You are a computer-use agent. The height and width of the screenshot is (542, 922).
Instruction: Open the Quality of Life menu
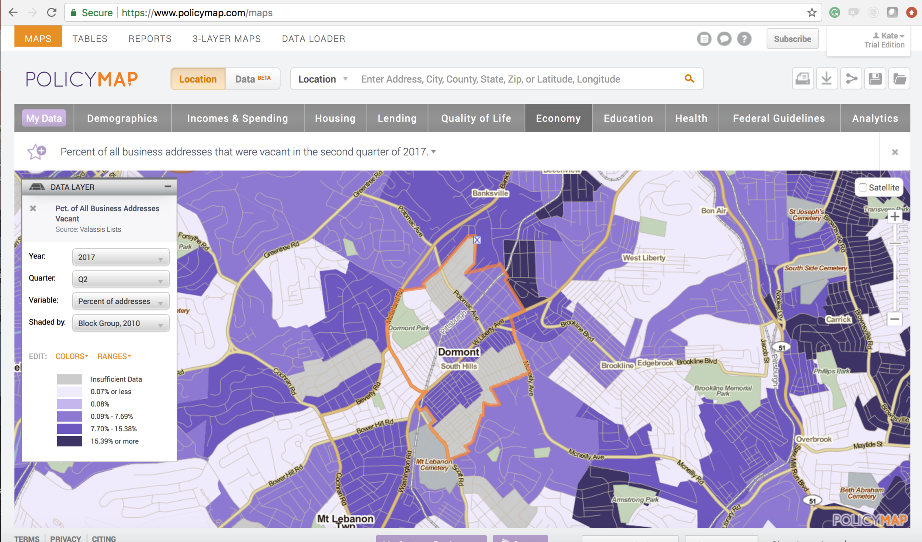point(476,118)
